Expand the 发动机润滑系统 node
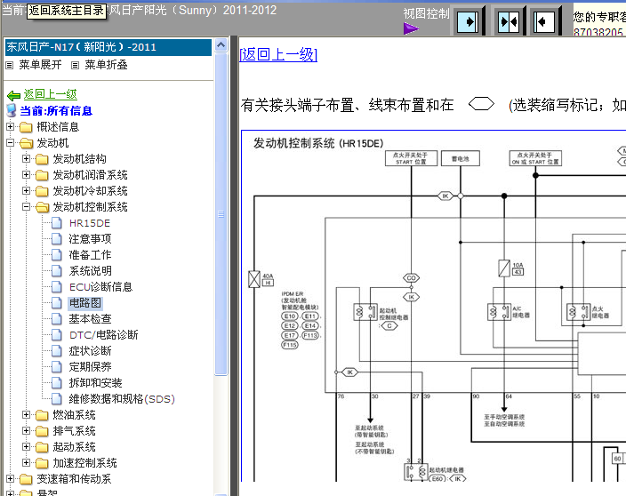This screenshot has width=626, height=496. [26, 175]
